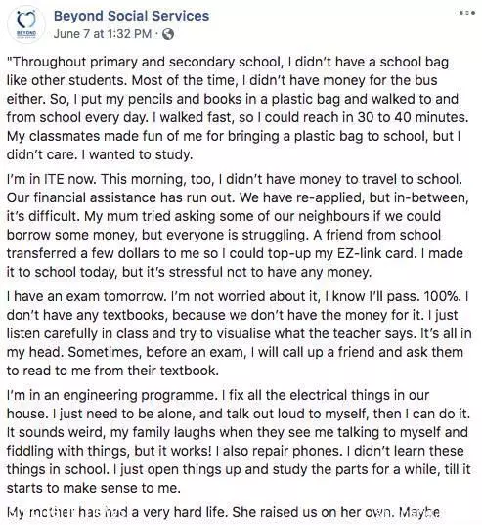Click the line "to read to me from their textbook."
This screenshot has height=525, width=482.
coord(112,371)
